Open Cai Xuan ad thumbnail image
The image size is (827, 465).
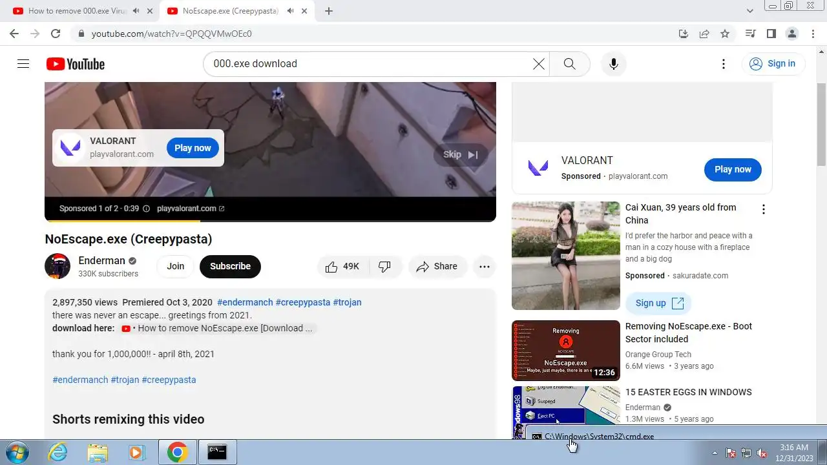(x=565, y=256)
